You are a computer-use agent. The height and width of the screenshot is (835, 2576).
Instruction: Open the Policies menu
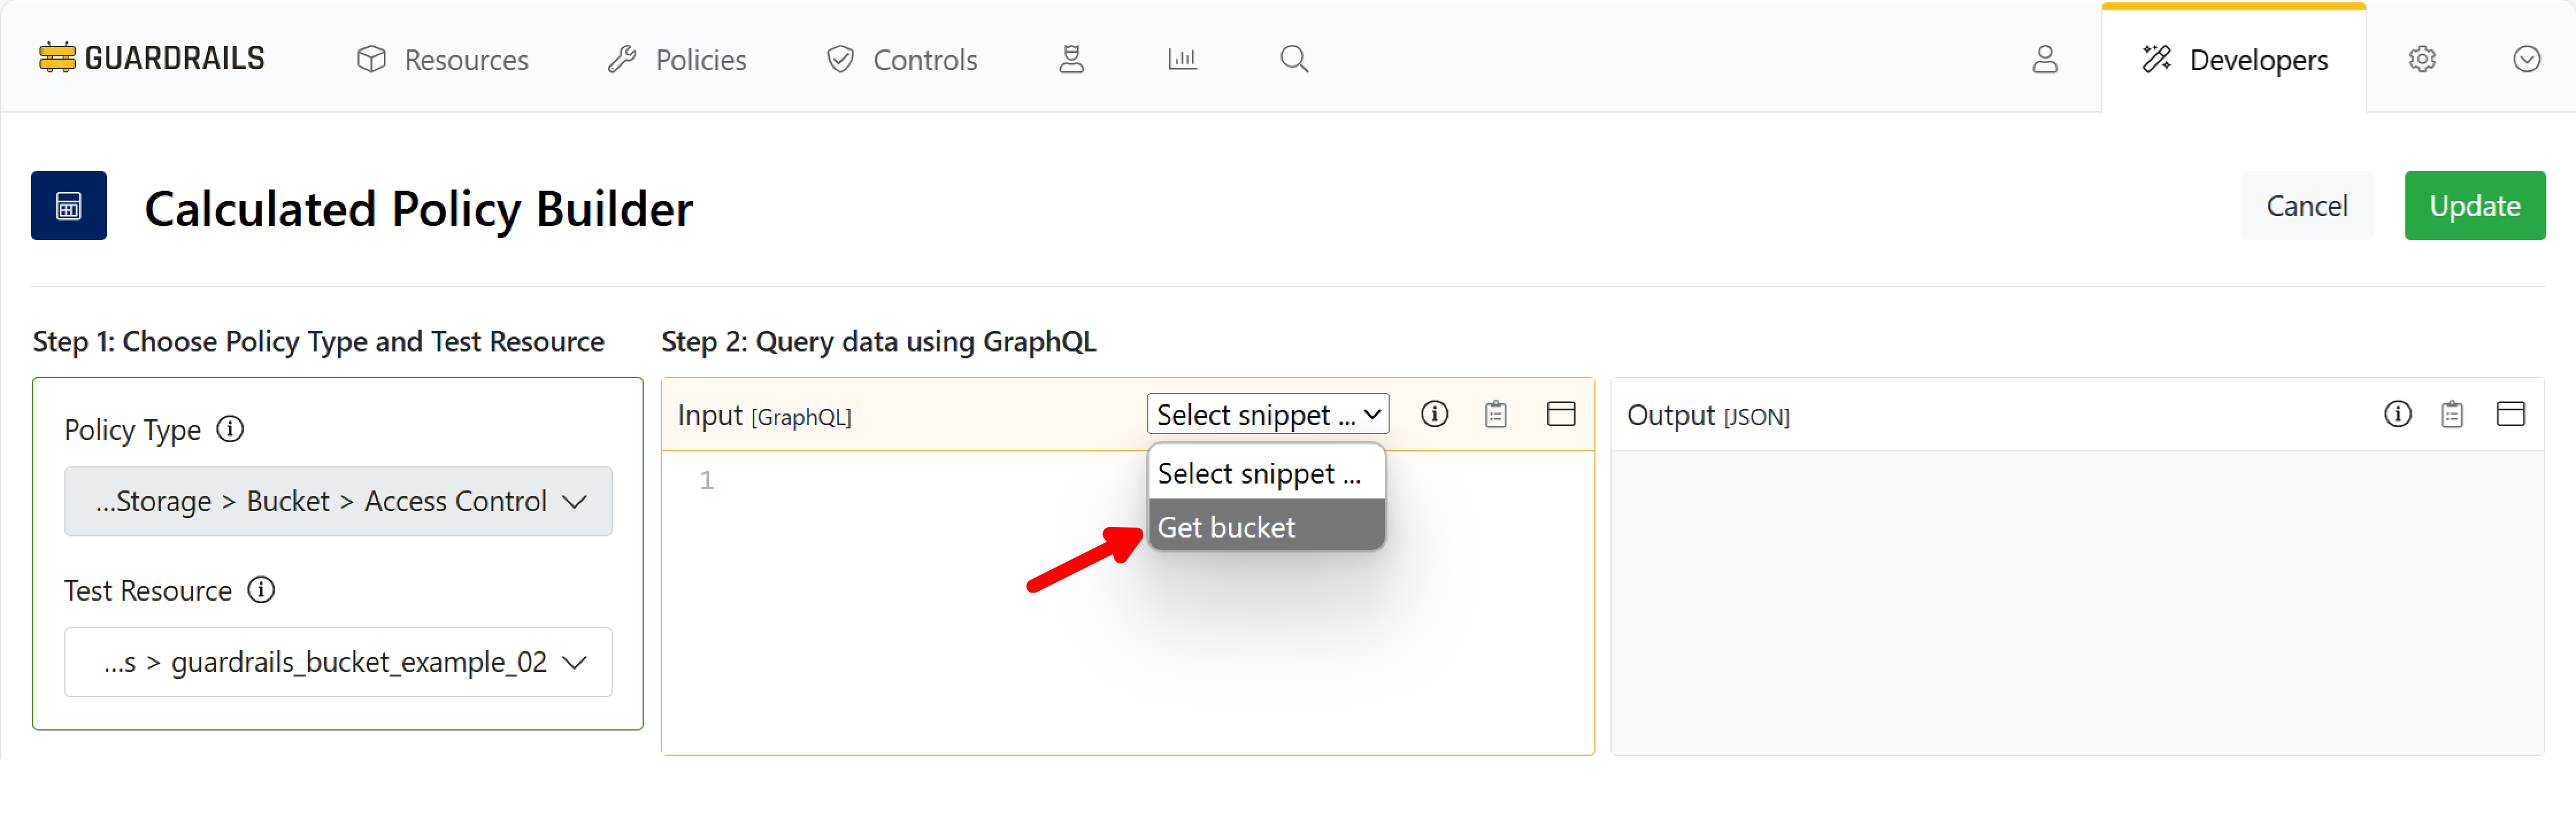(x=677, y=59)
